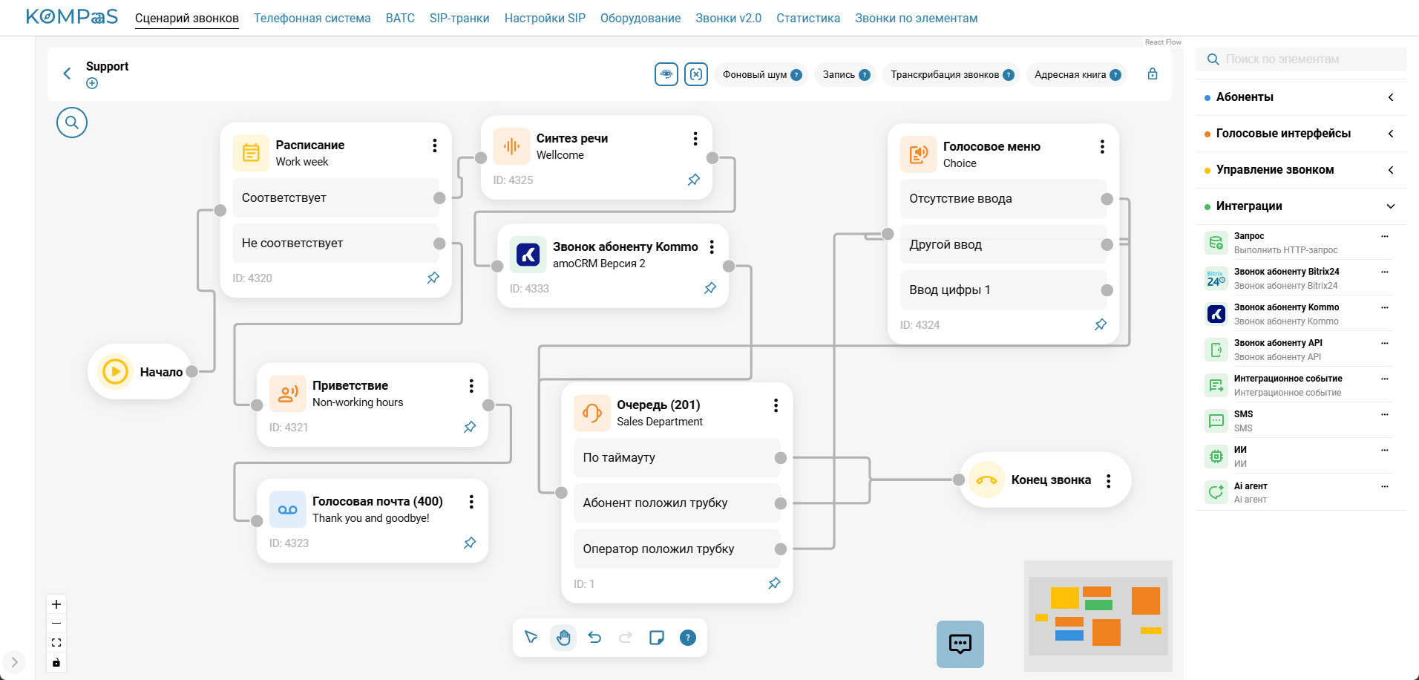The height and width of the screenshot is (680, 1419).
Task: Select the pointer selection tool
Action: pyautogui.click(x=531, y=638)
